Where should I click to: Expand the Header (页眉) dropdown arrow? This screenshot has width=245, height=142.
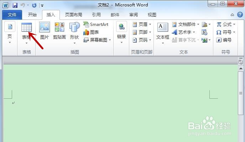(x=150, y=24)
